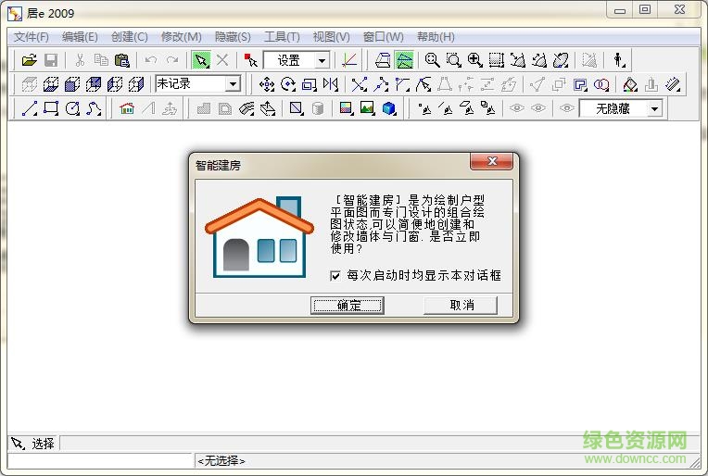Click the Boolean intersecting circles icon
This screenshot has width=708, height=476.
click(x=601, y=84)
